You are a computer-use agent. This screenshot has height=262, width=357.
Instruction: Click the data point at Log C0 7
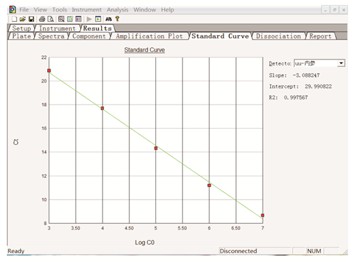coord(263,215)
